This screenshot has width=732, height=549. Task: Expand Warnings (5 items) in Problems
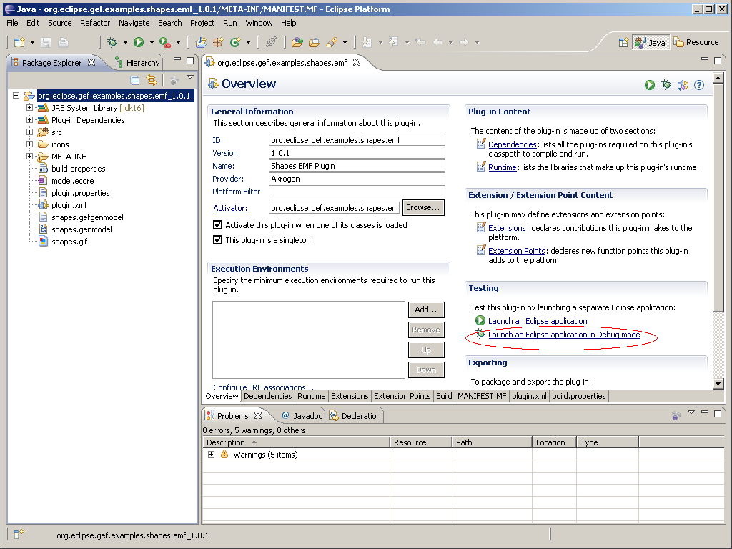click(x=211, y=455)
